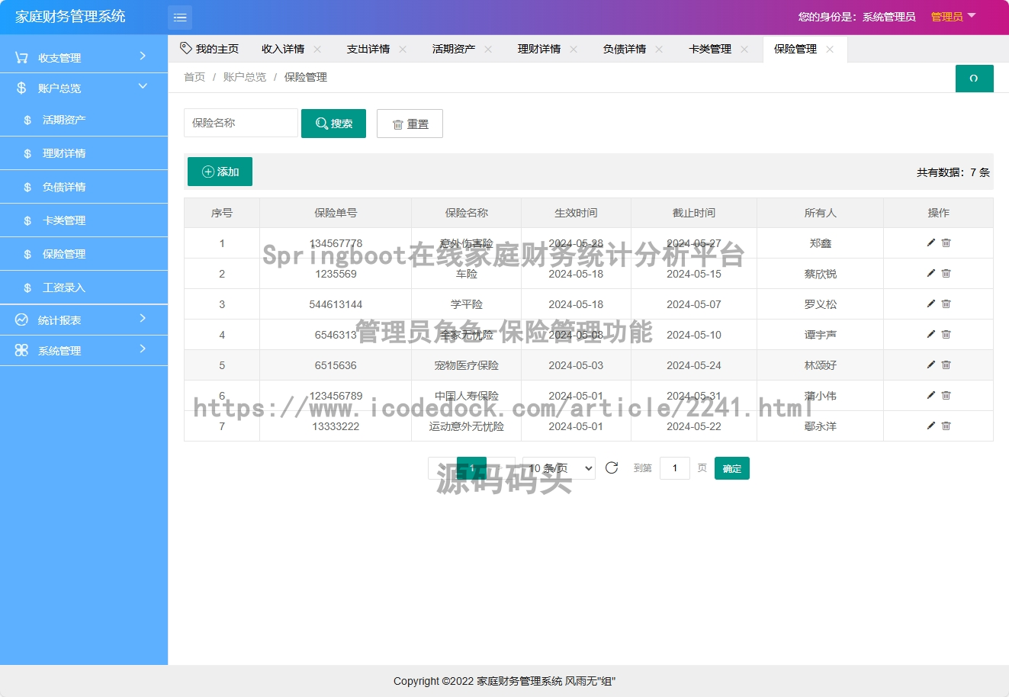The image size is (1009, 697).
Task: Open 工资录入 sidebar item
Action: (x=84, y=287)
